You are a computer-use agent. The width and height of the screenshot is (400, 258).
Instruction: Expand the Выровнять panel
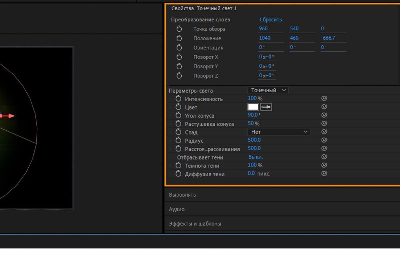coord(182,195)
